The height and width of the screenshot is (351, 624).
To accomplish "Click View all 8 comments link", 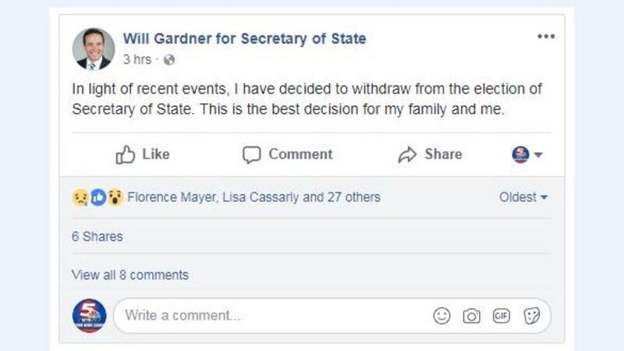I will [x=130, y=275].
